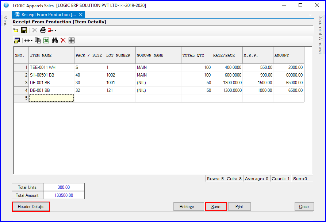Click lot number 1002 cell

point(120,75)
